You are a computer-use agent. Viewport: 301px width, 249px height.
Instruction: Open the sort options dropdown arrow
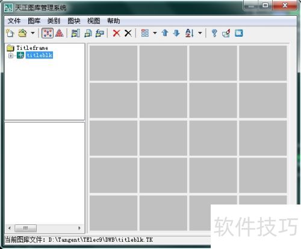click(200, 33)
